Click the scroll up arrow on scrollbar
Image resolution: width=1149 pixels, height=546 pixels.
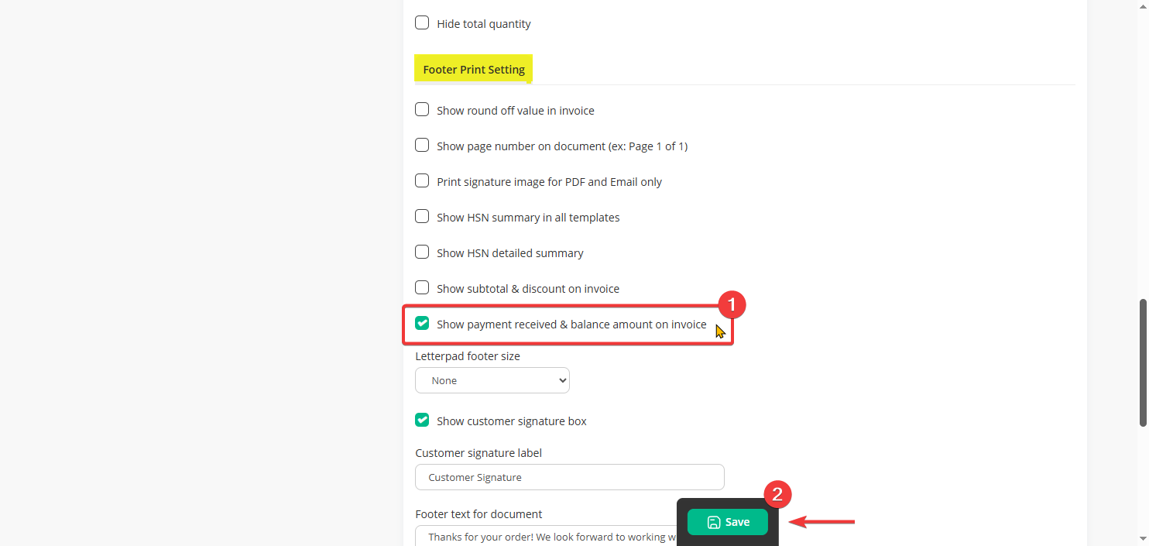pyautogui.click(x=1143, y=6)
